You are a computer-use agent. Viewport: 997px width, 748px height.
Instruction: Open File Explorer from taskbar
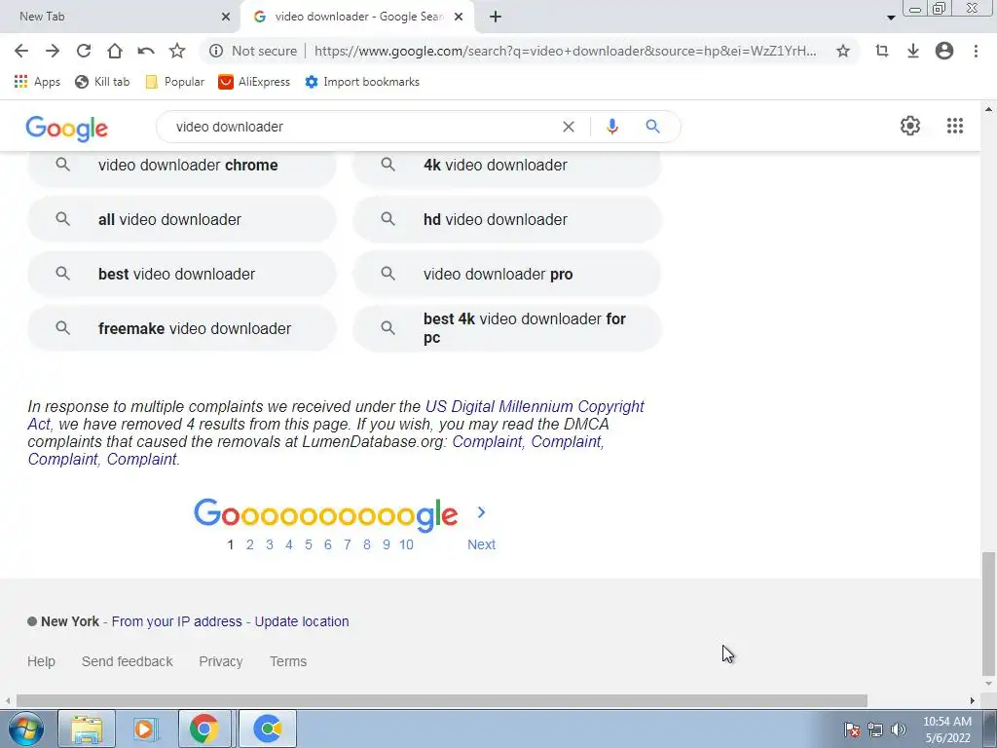(87, 729)
